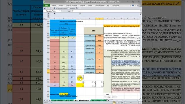Open the Разработчик ribbon tab
185x104 pixels.
[x=116, y=5]
